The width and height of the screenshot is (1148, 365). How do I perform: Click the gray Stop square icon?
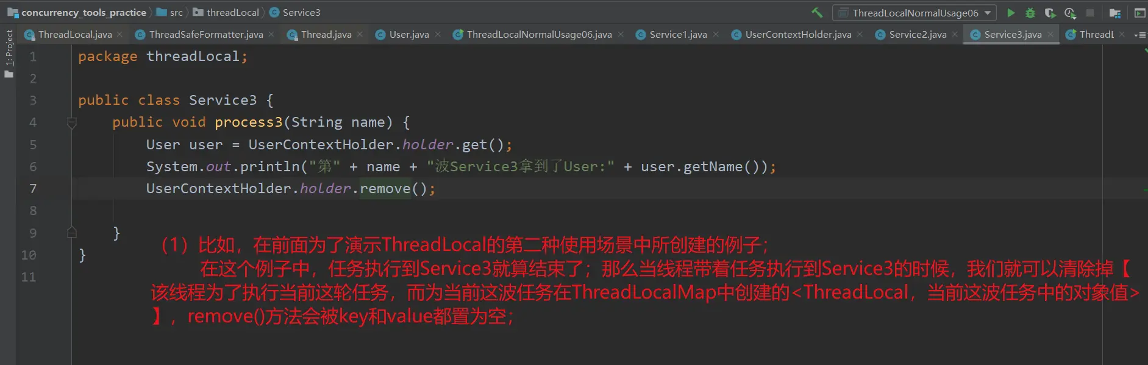point(1090,13)
